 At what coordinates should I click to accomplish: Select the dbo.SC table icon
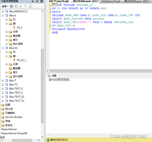pos(6,48)
